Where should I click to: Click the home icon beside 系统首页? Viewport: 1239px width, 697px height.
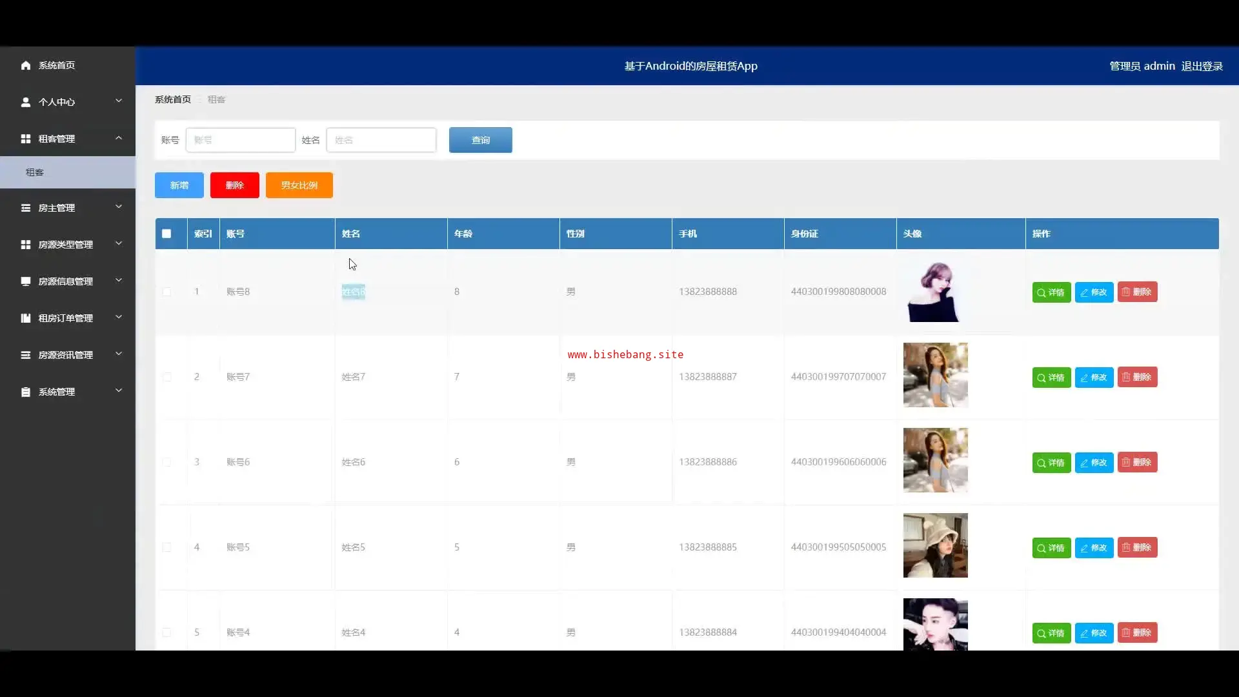tap(26, 65)
